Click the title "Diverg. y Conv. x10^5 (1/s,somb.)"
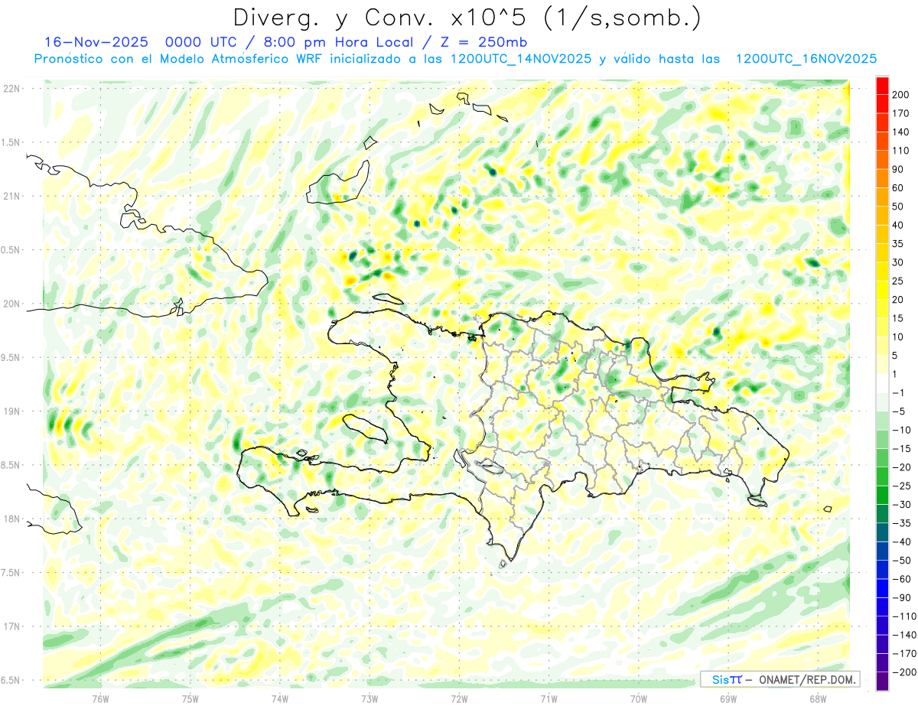Viewport: 918px width, 709px height. tap(467, 18)
